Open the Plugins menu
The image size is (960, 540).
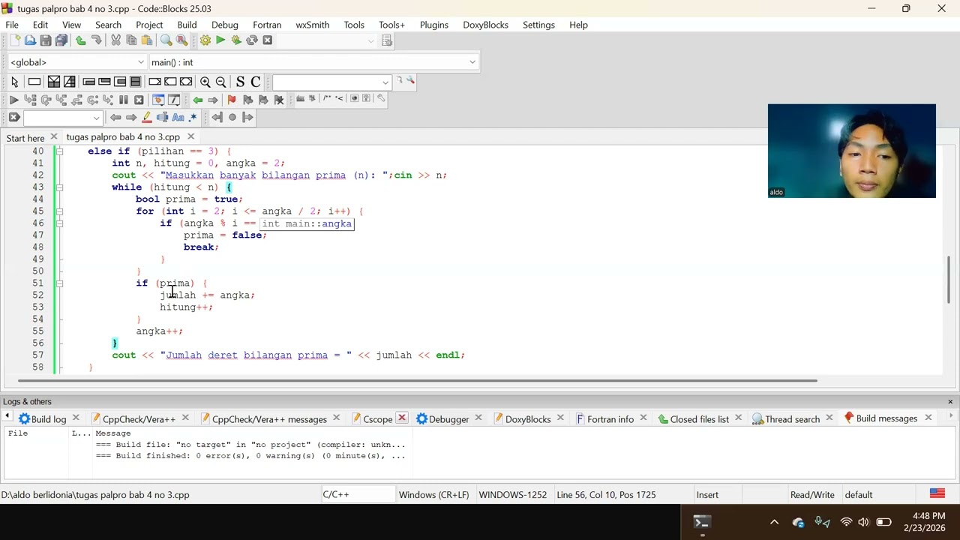433,25
